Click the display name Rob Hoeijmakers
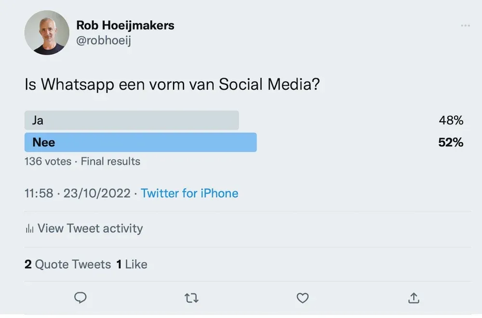The image size is (482, 318). 125,25
